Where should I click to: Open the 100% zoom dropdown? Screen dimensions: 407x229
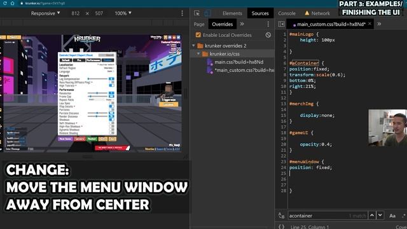(123, 13)
